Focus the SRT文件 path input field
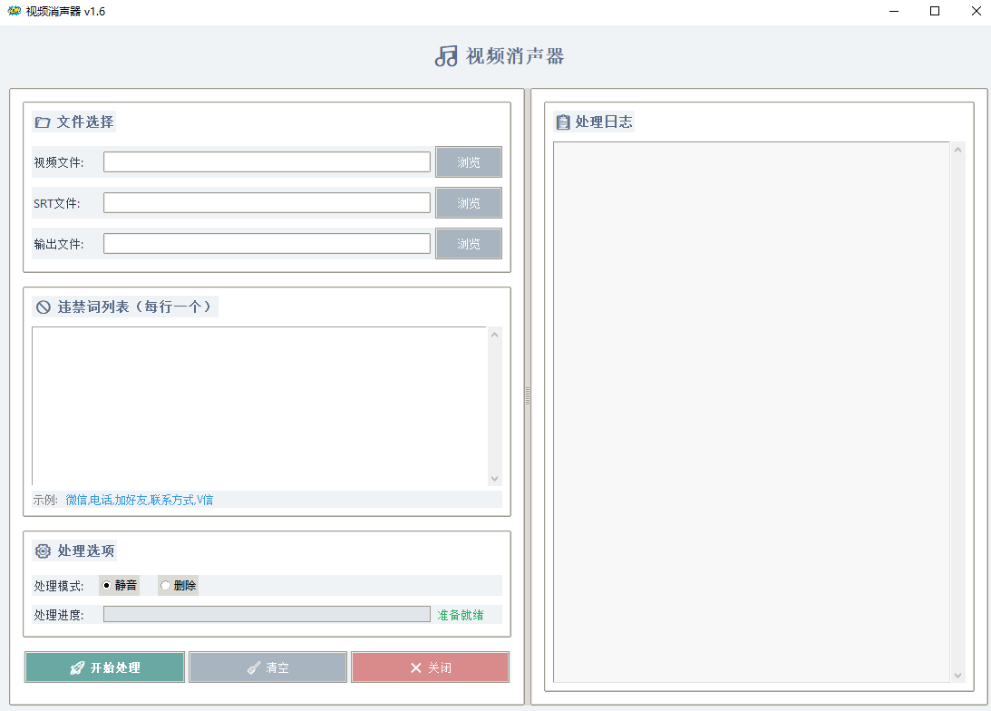The width and height of the screenshot is (991, 711). pos(267,203)
